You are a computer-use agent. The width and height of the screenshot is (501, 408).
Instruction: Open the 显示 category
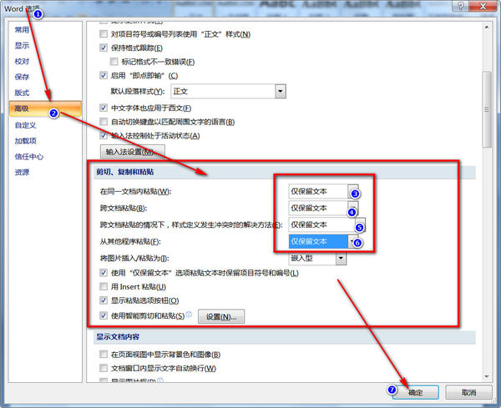(22, 46)
